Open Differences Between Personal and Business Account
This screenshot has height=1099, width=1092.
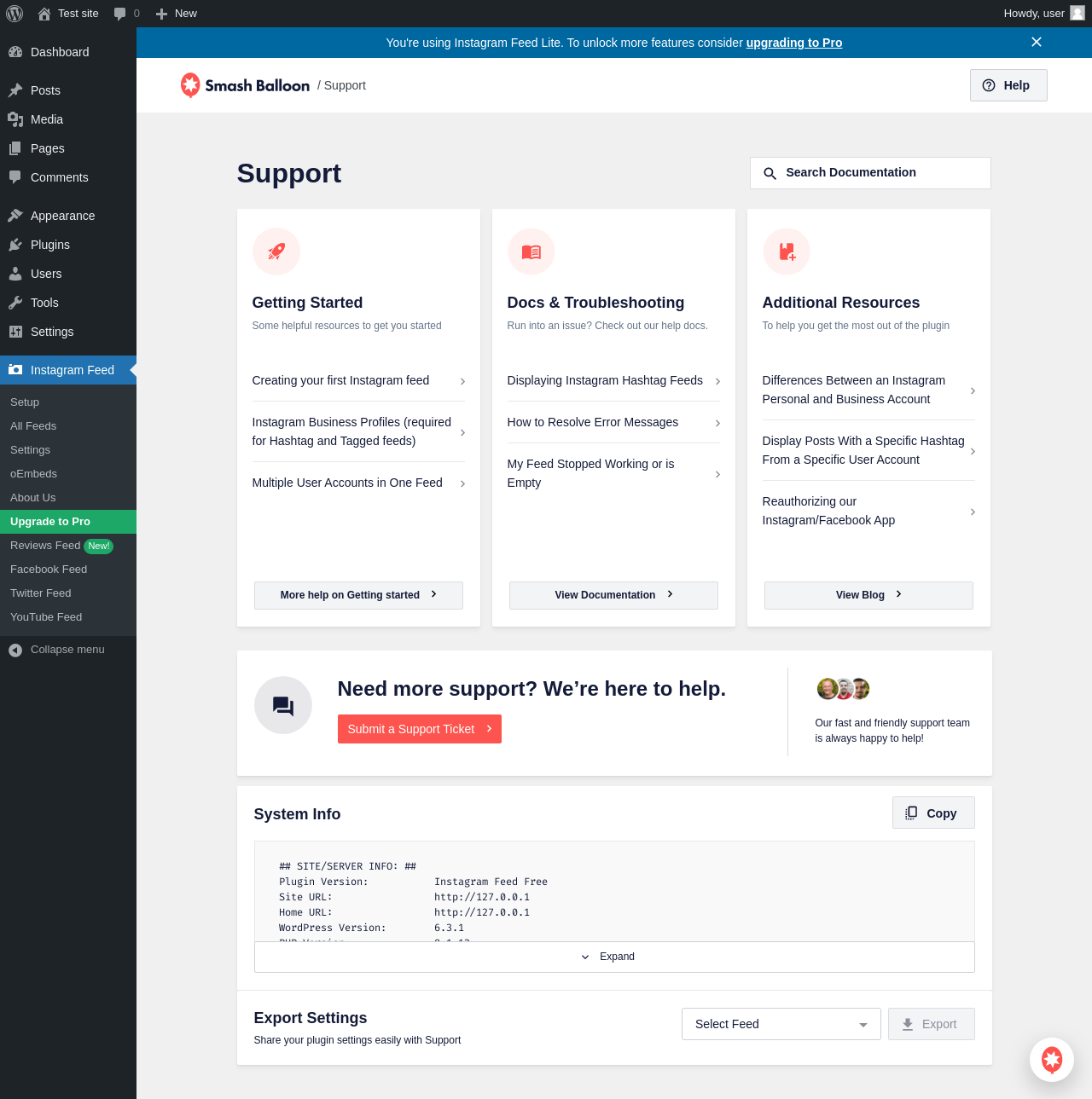tap(868, 390)
